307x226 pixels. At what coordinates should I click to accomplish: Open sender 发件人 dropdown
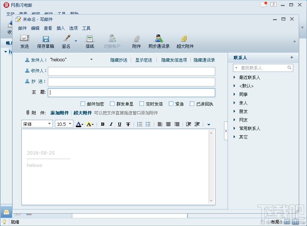click(91, 60)
